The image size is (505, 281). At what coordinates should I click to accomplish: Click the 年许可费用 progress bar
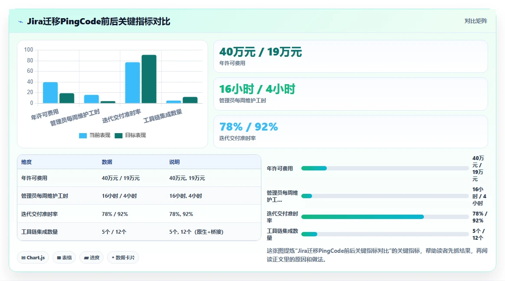385,168
